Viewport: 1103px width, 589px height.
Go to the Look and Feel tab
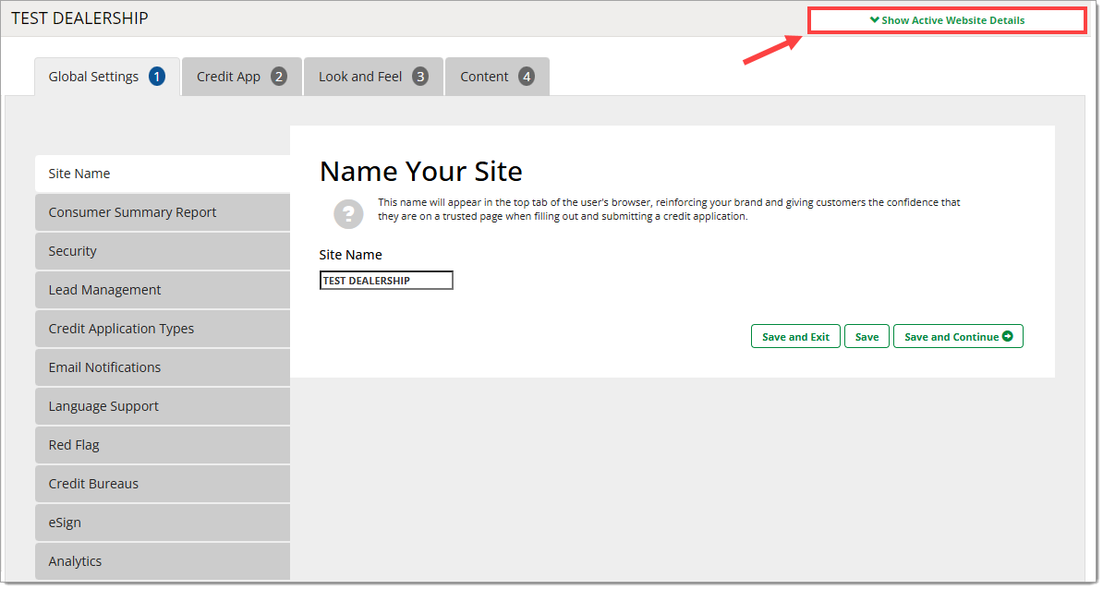point(373,77)
